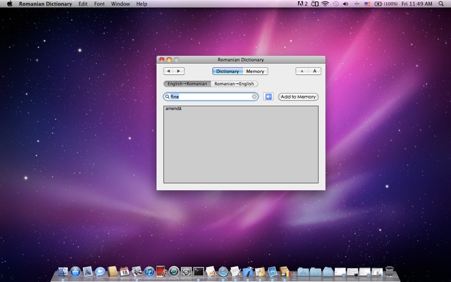451x282 pixels.
Task: Open Time Machine from the Dock
Action: pyautogui.click(x=174, y=271)
